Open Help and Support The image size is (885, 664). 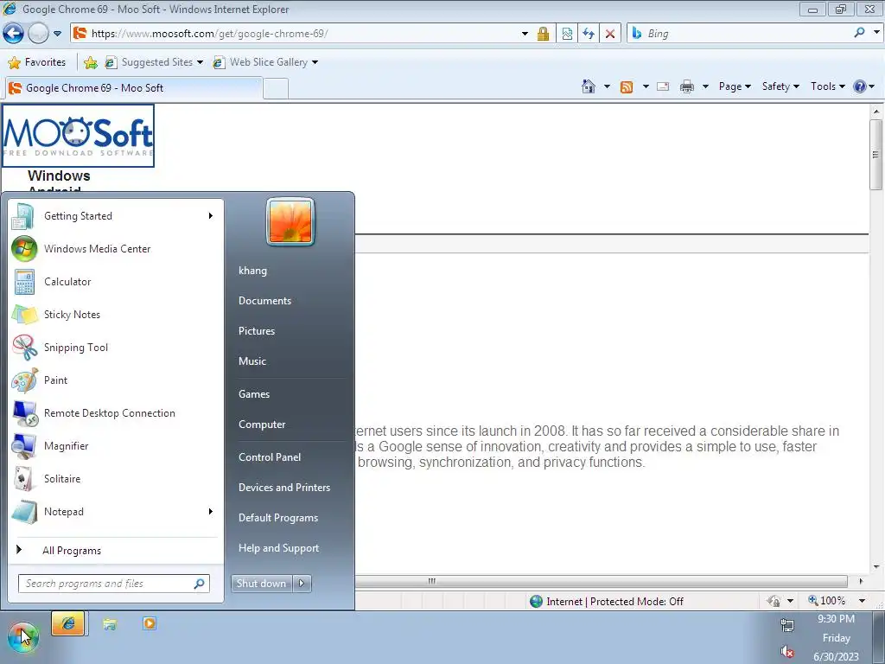pos(278,548)
